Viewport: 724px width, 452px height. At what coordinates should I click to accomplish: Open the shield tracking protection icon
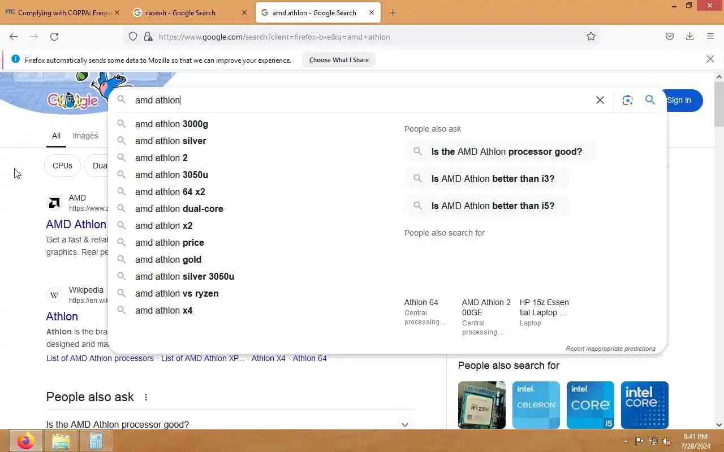pos(133,37)
